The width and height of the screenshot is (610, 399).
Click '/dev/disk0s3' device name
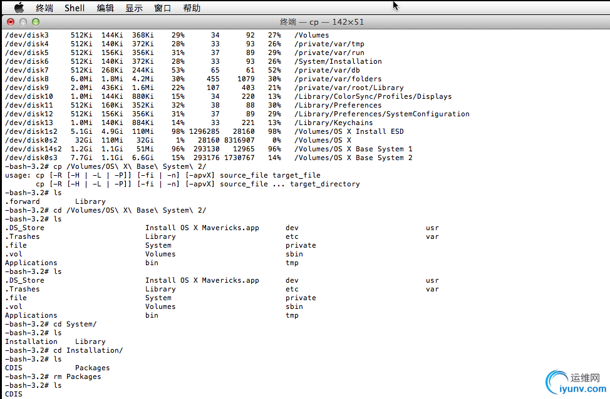point(31,158)
